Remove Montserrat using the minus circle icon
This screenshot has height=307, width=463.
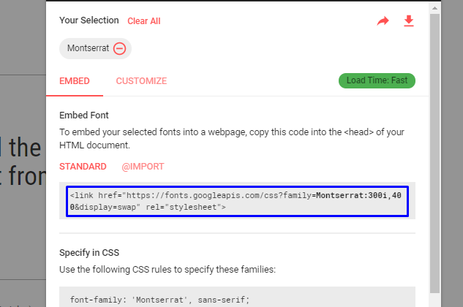pos(119,48)
